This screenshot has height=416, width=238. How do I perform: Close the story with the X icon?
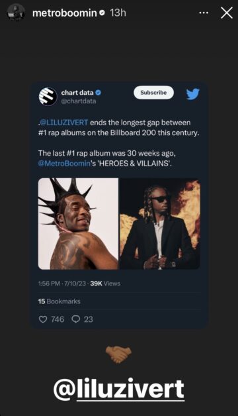tap(227, 13)
